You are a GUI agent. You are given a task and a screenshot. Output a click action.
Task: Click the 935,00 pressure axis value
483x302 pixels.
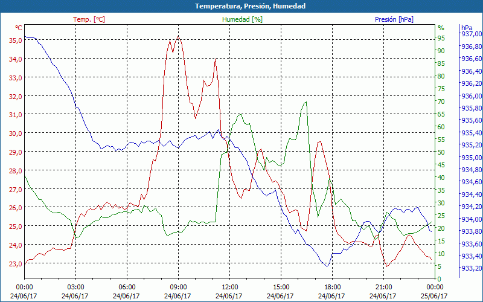coord(472,158)
